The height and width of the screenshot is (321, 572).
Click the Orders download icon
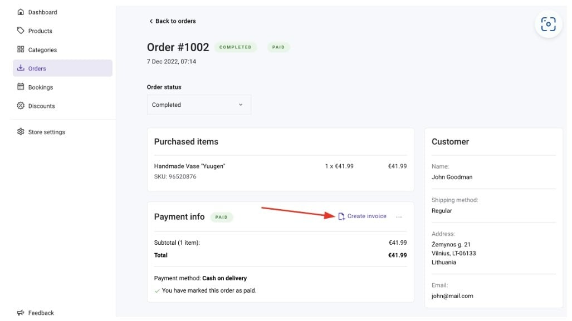click(x=21, y=68)
